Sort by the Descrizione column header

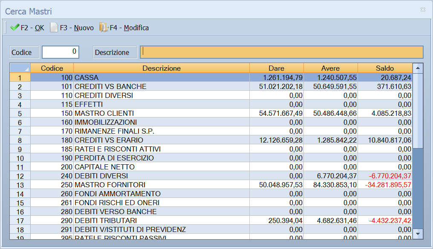click(x=162, y=68)
